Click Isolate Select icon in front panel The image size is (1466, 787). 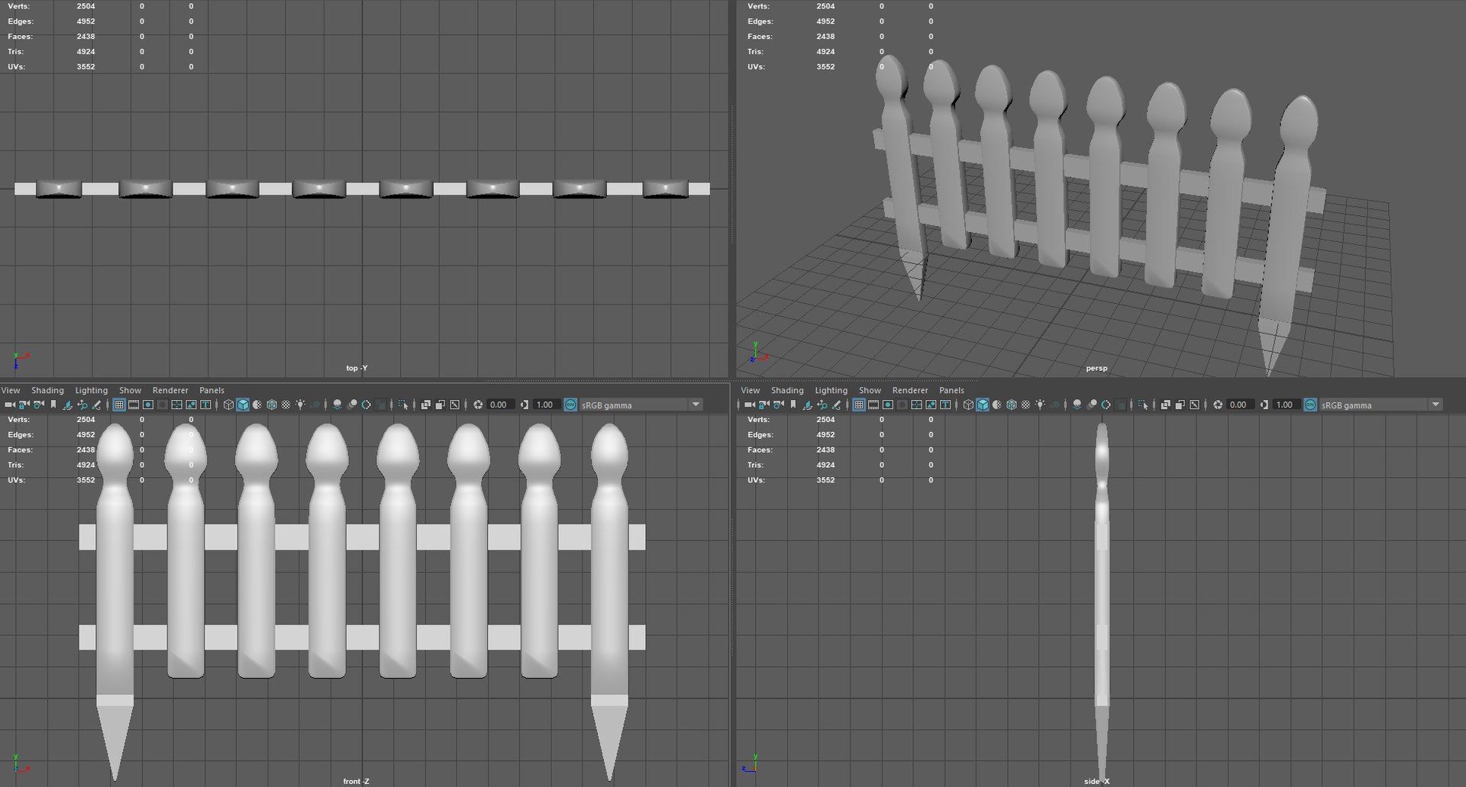403,405
